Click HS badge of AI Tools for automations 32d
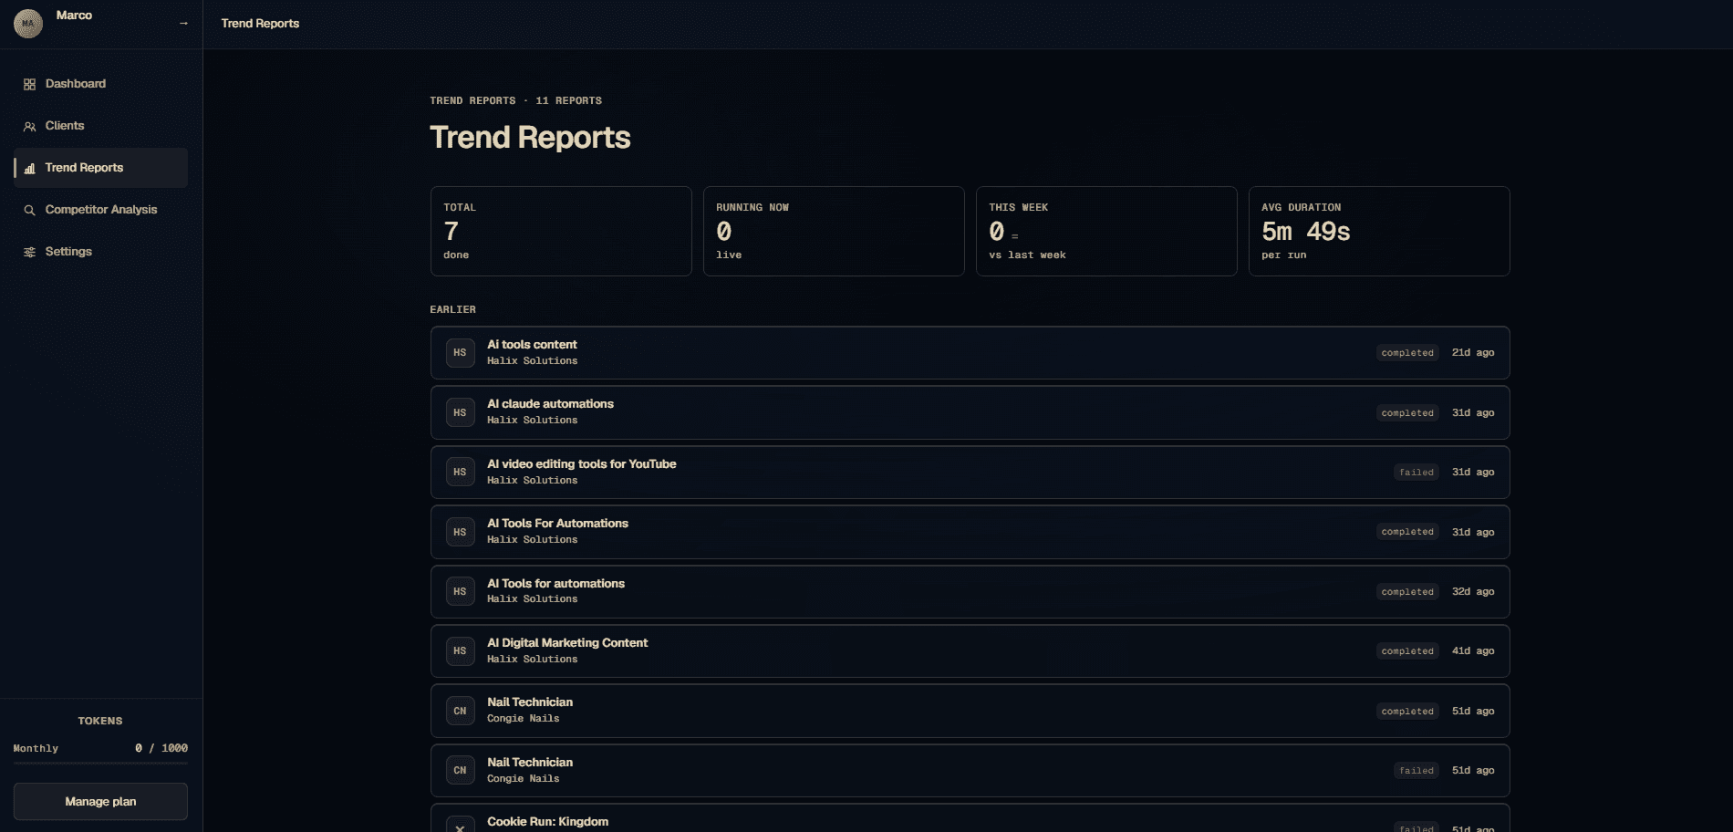This screenshot has width=1733, height=832. tap(460, 592)
